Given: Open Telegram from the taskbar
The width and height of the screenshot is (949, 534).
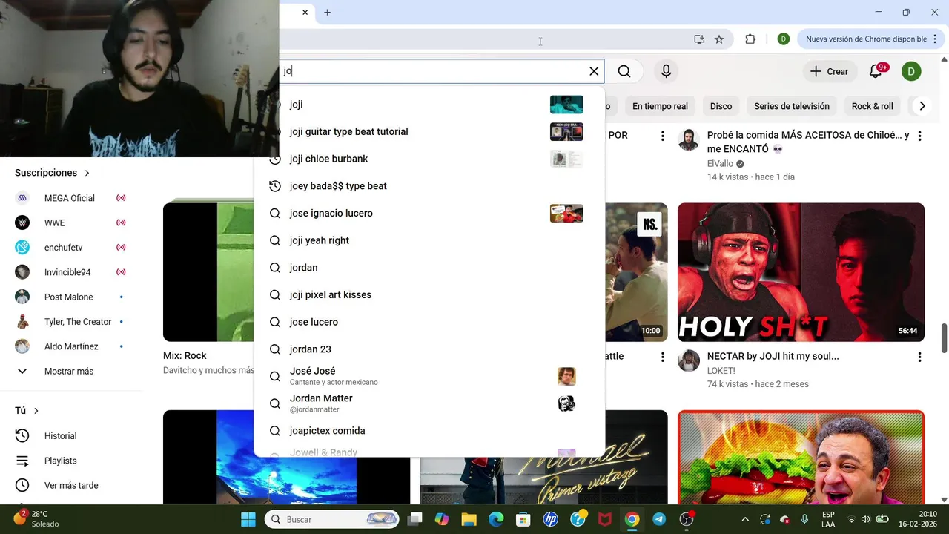Looking at the screenshot, I should click(659, 519).
